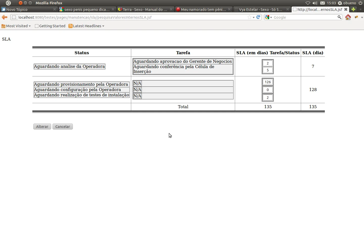Open the network indicator in the system tray
This screenshot has width=364, height=227.
(308, 3)
